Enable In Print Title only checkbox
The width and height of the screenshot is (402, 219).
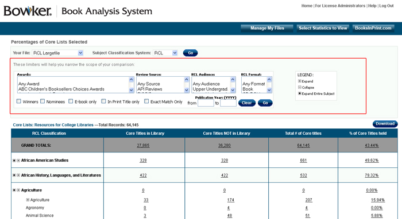pos(103,101)
